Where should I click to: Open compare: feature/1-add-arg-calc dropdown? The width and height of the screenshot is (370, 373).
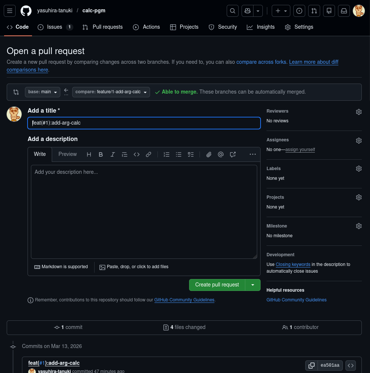click(x=111, y=92)
